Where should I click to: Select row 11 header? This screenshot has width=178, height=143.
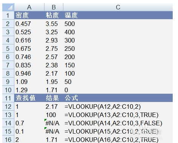pyautogui.click(x=8, y=98)
